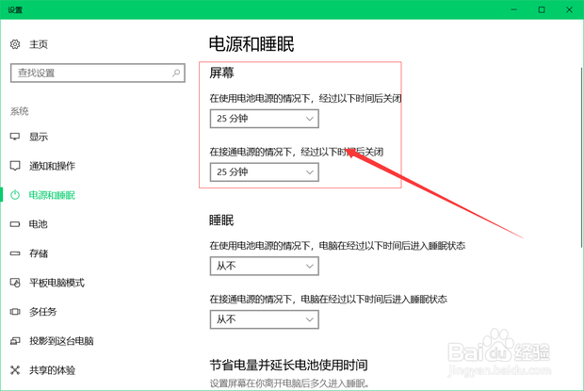Open sleep dropdown when plugged in
The image size is (584, 391).
click(265, 319)
